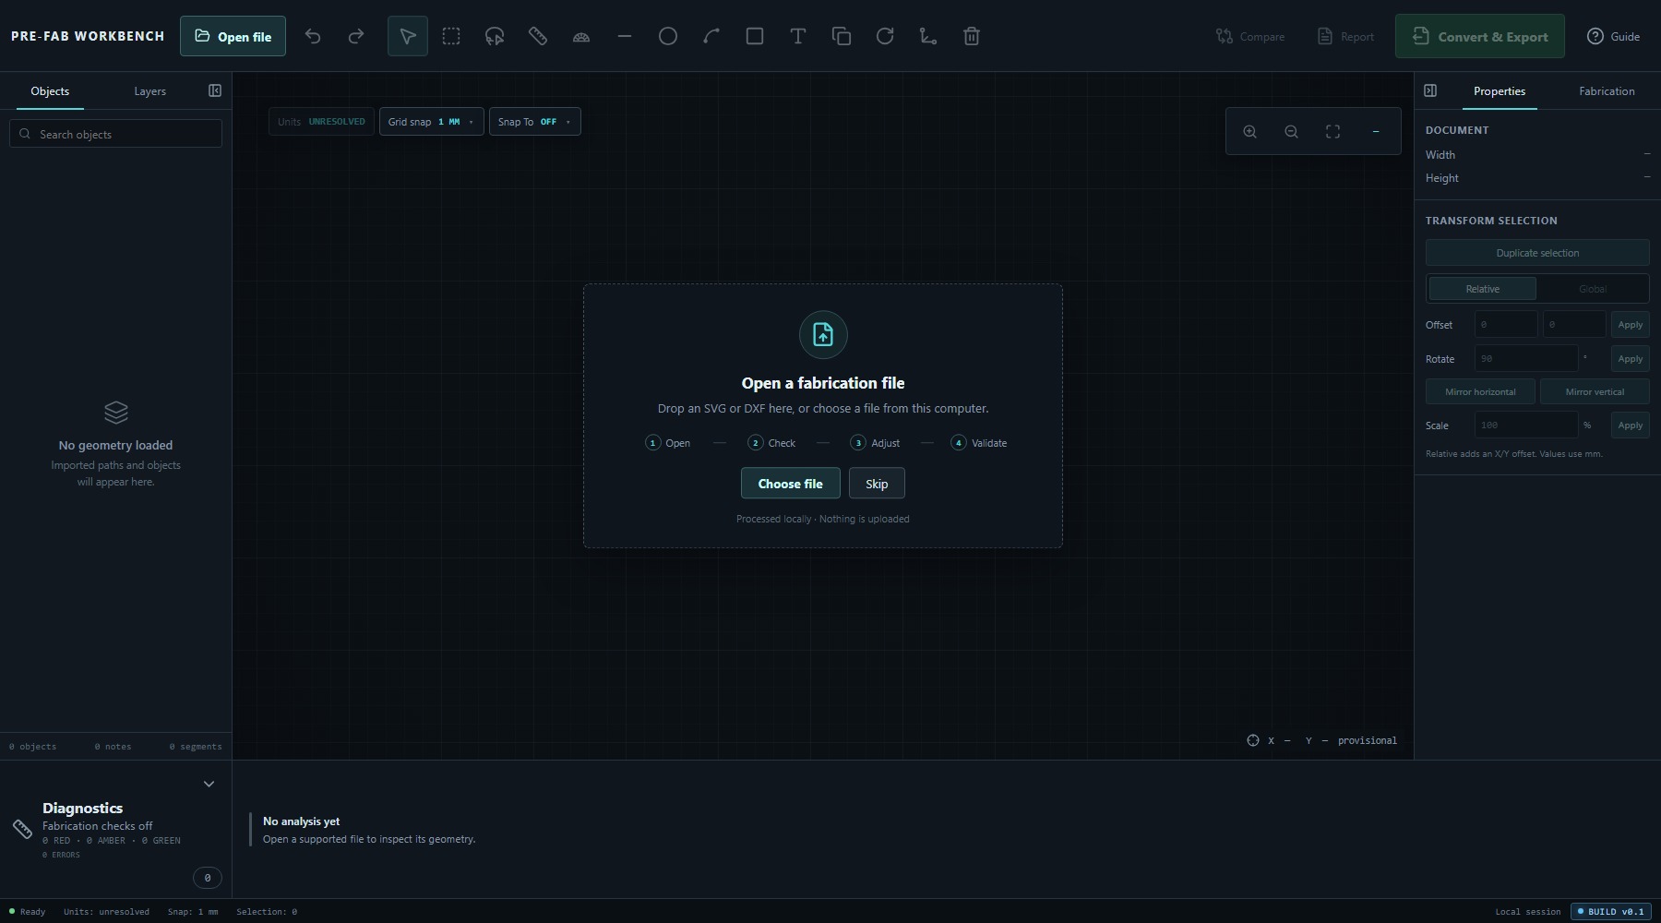Screen dimensions: 1661x923
Task: Click the trash delete icon
Action: [972, 36]
